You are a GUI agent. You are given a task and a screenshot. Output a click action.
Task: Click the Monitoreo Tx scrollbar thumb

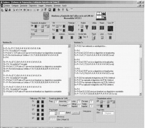pos(140,69)
